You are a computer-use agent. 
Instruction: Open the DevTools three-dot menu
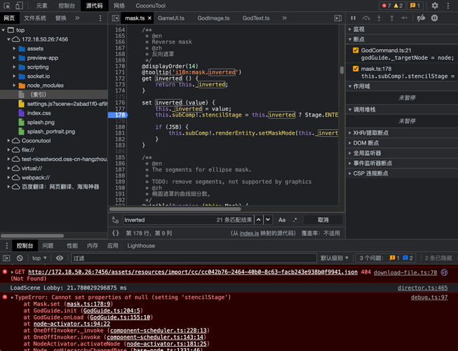coord(447,6)
